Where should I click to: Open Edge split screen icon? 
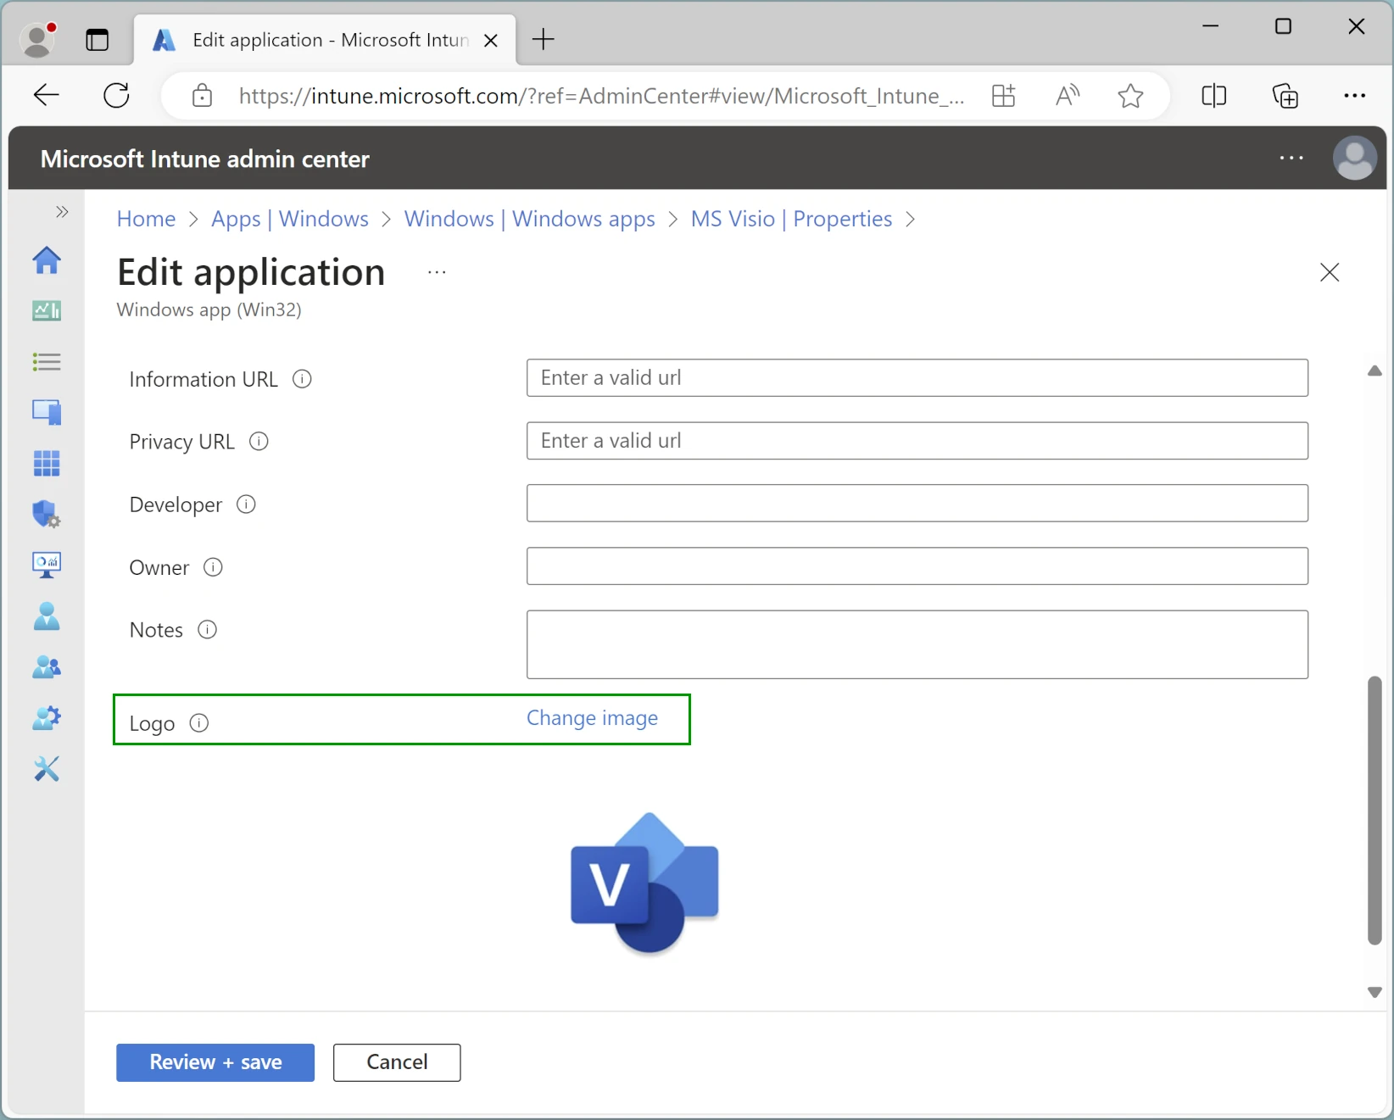coord(1214,96)
